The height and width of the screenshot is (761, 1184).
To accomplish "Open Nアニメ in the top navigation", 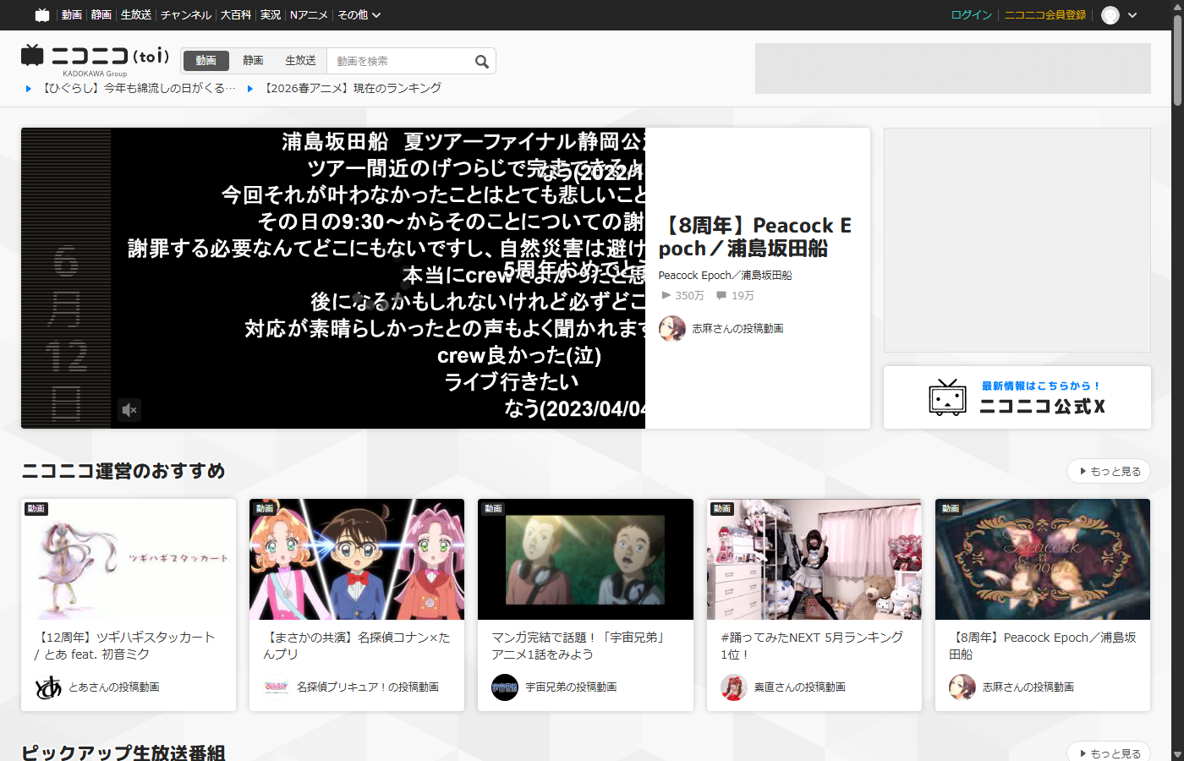I will click(309, 15).
